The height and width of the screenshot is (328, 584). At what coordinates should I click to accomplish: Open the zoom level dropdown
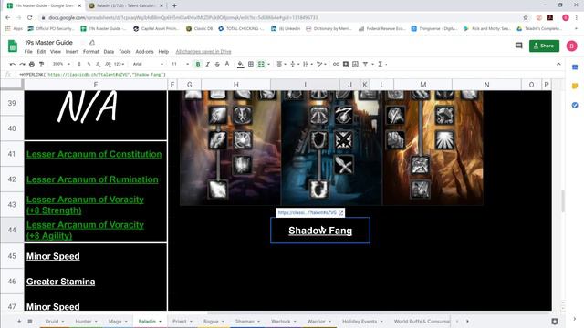click(x=61, y=64)
